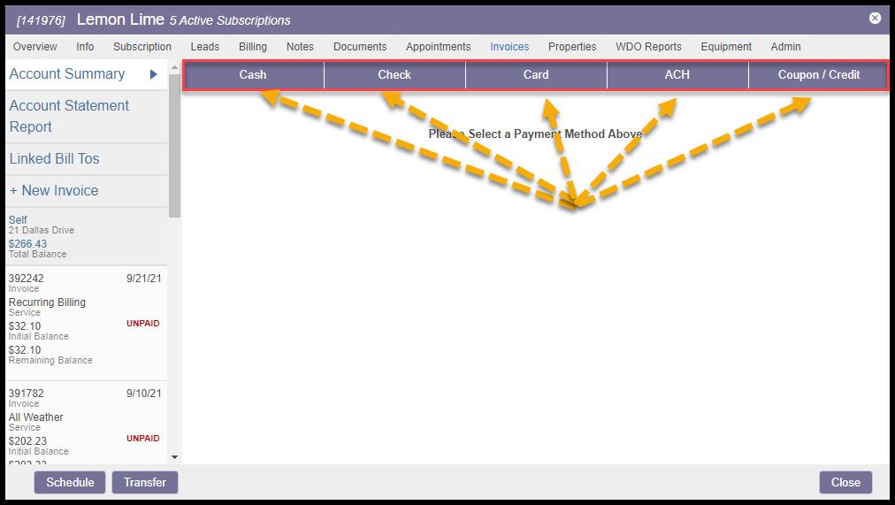The width and height of the screenshot is (895, 505).
Task: Select Cash payment method
Action: 253,75
